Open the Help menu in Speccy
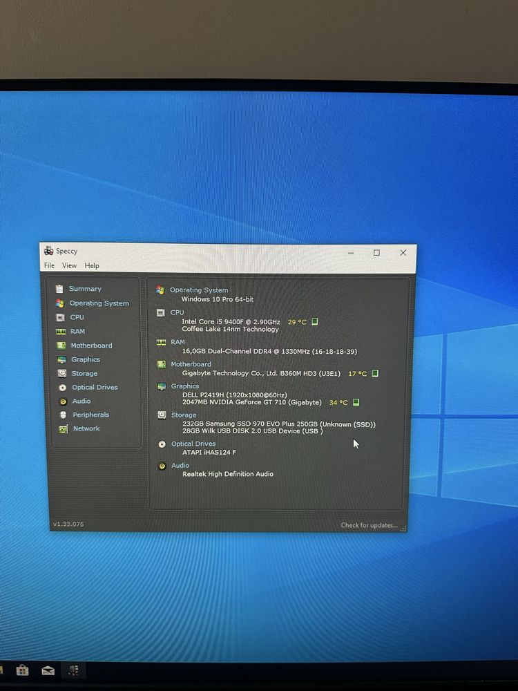The image size is (518, 691). pyautogui.click(x=92, y=266)
